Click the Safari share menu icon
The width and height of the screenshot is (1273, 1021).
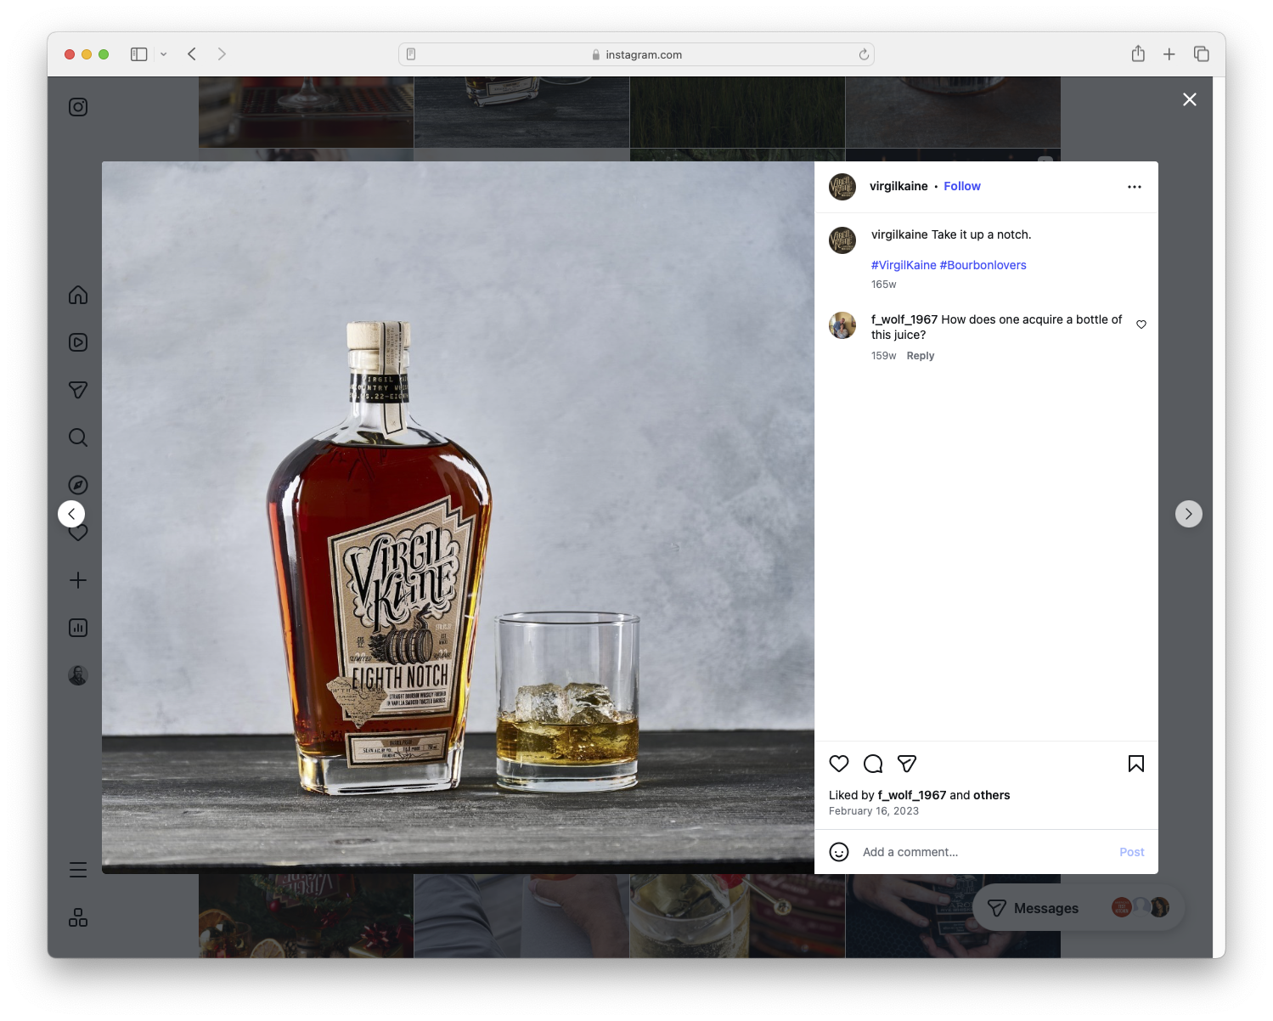pos(1138,53)
